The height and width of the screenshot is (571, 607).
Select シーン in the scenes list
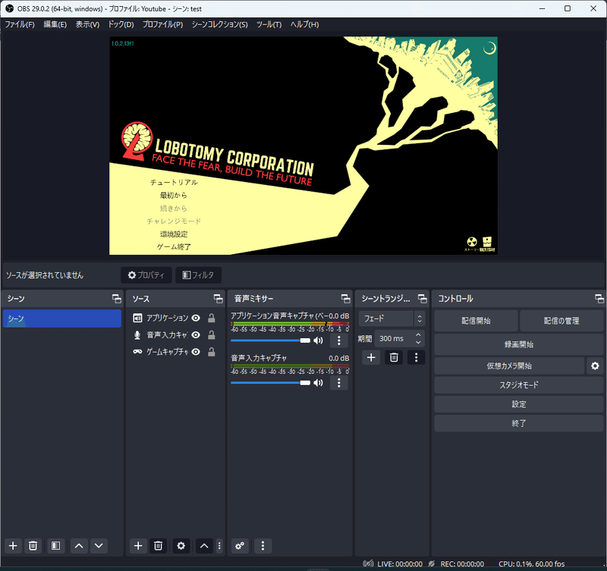click(62, 318)
